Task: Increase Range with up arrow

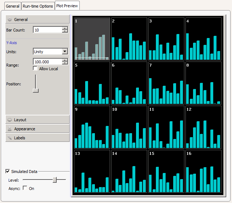Action: coord(65,60)
